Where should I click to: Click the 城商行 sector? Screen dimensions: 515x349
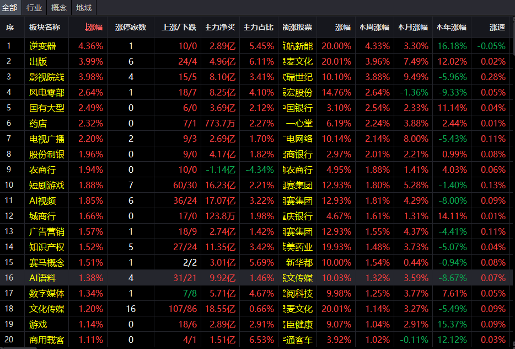pyautogui.click(x=42, y=216)
